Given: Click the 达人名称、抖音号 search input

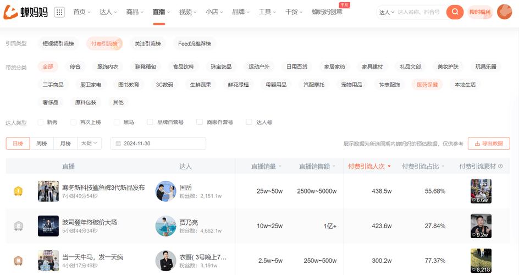Looking at the screenshot, I should [419, 12].
